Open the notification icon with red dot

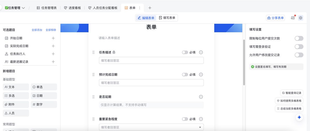tap(293, 18)
